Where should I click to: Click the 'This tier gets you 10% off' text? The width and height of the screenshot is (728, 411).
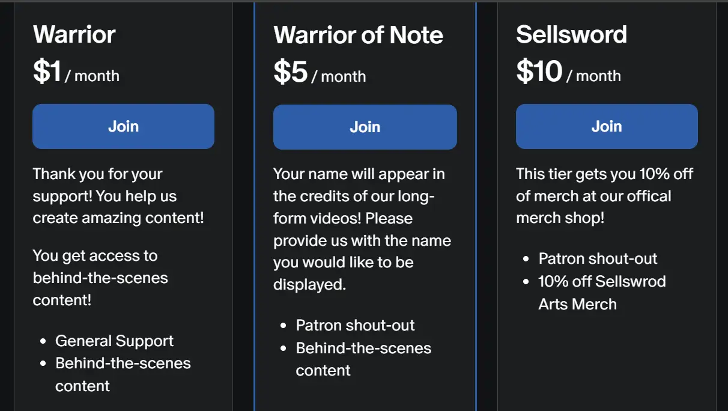[604, 196]
